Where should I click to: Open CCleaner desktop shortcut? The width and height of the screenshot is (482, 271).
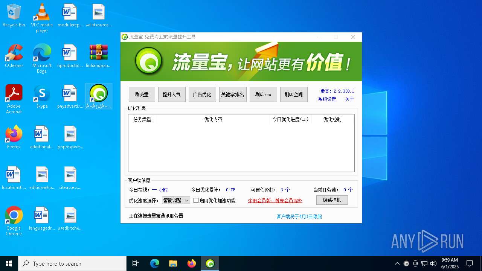[x=14, y=56]
